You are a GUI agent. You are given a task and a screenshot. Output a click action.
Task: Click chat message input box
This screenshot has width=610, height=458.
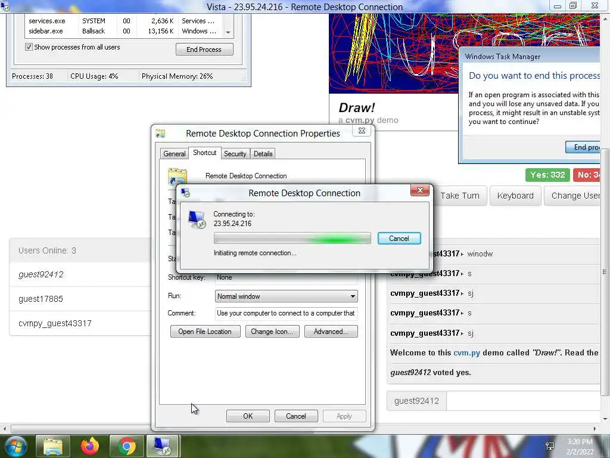click(x=523, y=401)
